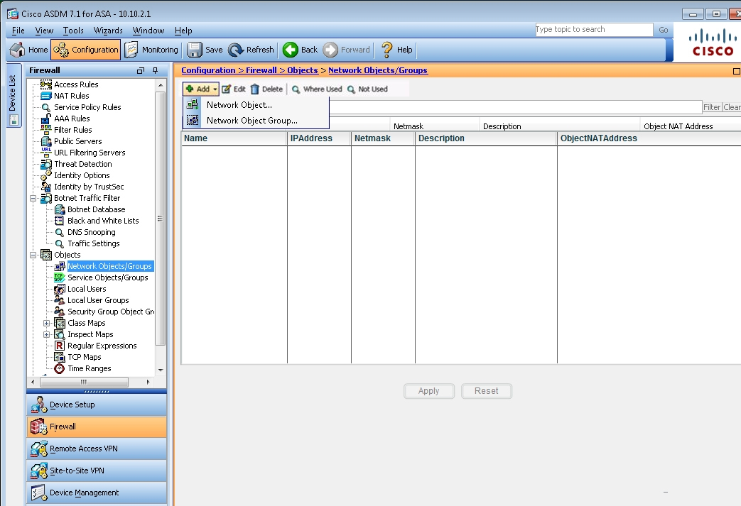Click the Reset button
This screenshot has width=741, height=506.
486,391
